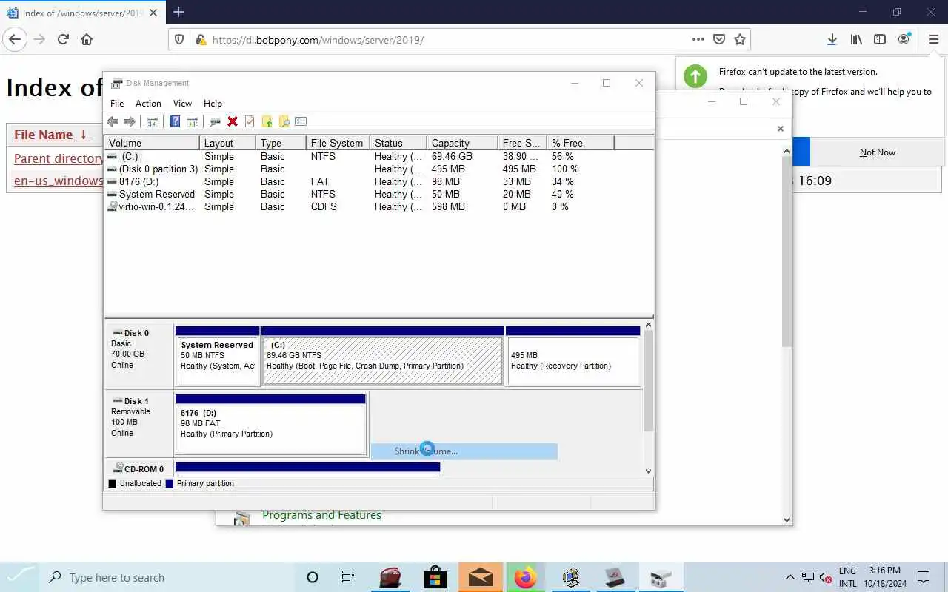
Task: Select the virtio-win-0.1.24 volume row
Action: (x=380, y=206)
